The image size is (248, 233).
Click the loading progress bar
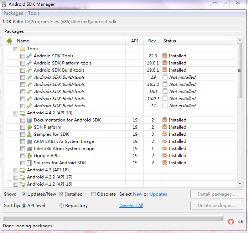[113, 218]
